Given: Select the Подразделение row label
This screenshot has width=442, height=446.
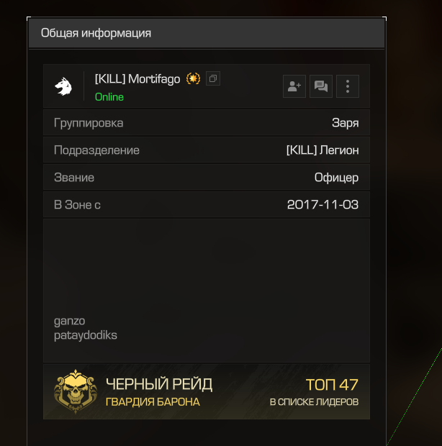Looking at the screenshot, I should point(96,150).
